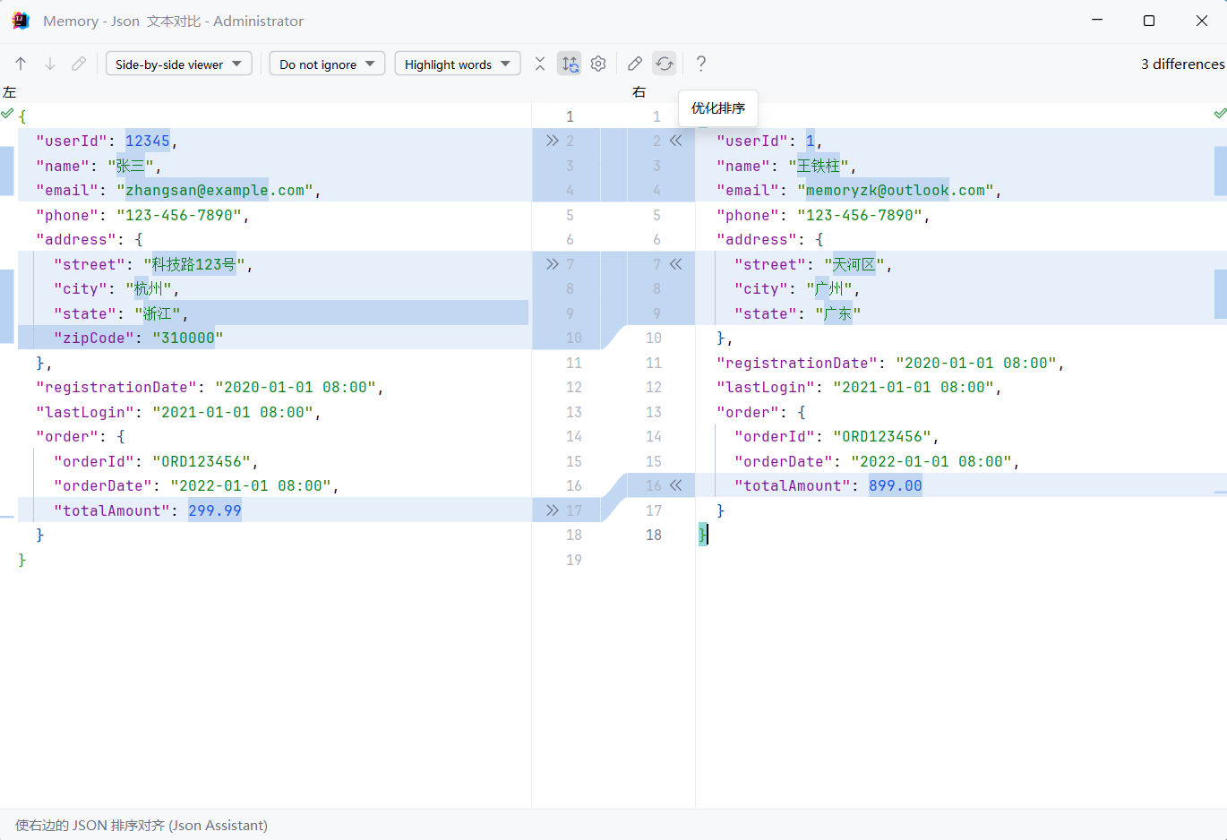Go to previous difference arrow
The width and height of the screenshot is (1227, 840).
(x=21, y=64)
